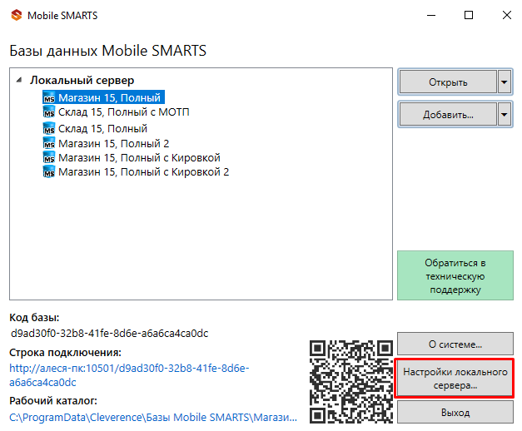Select the Локальный сервер root node

(82, 80)
